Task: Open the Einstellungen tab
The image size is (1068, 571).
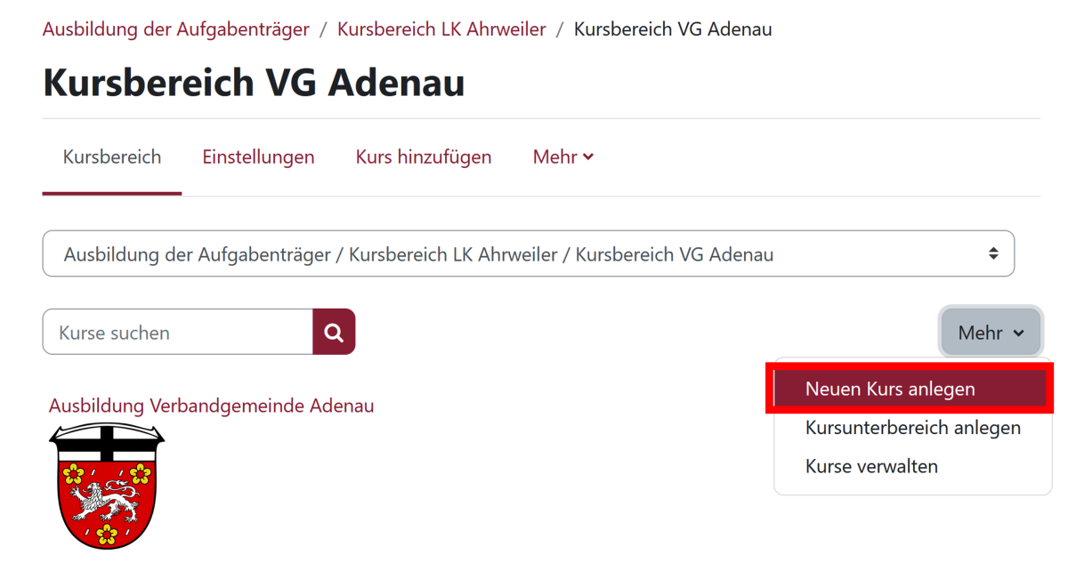Action: coord(258,157)
